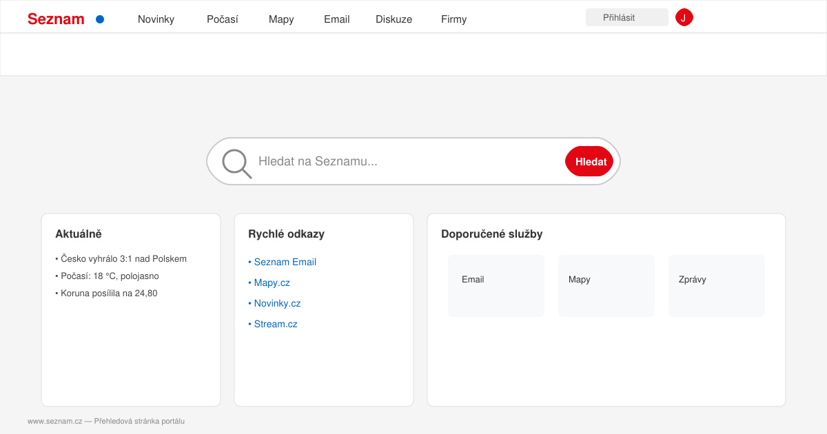
Task: Click the Rychlé odkazy card heading
Action: (x=286, y=234)
